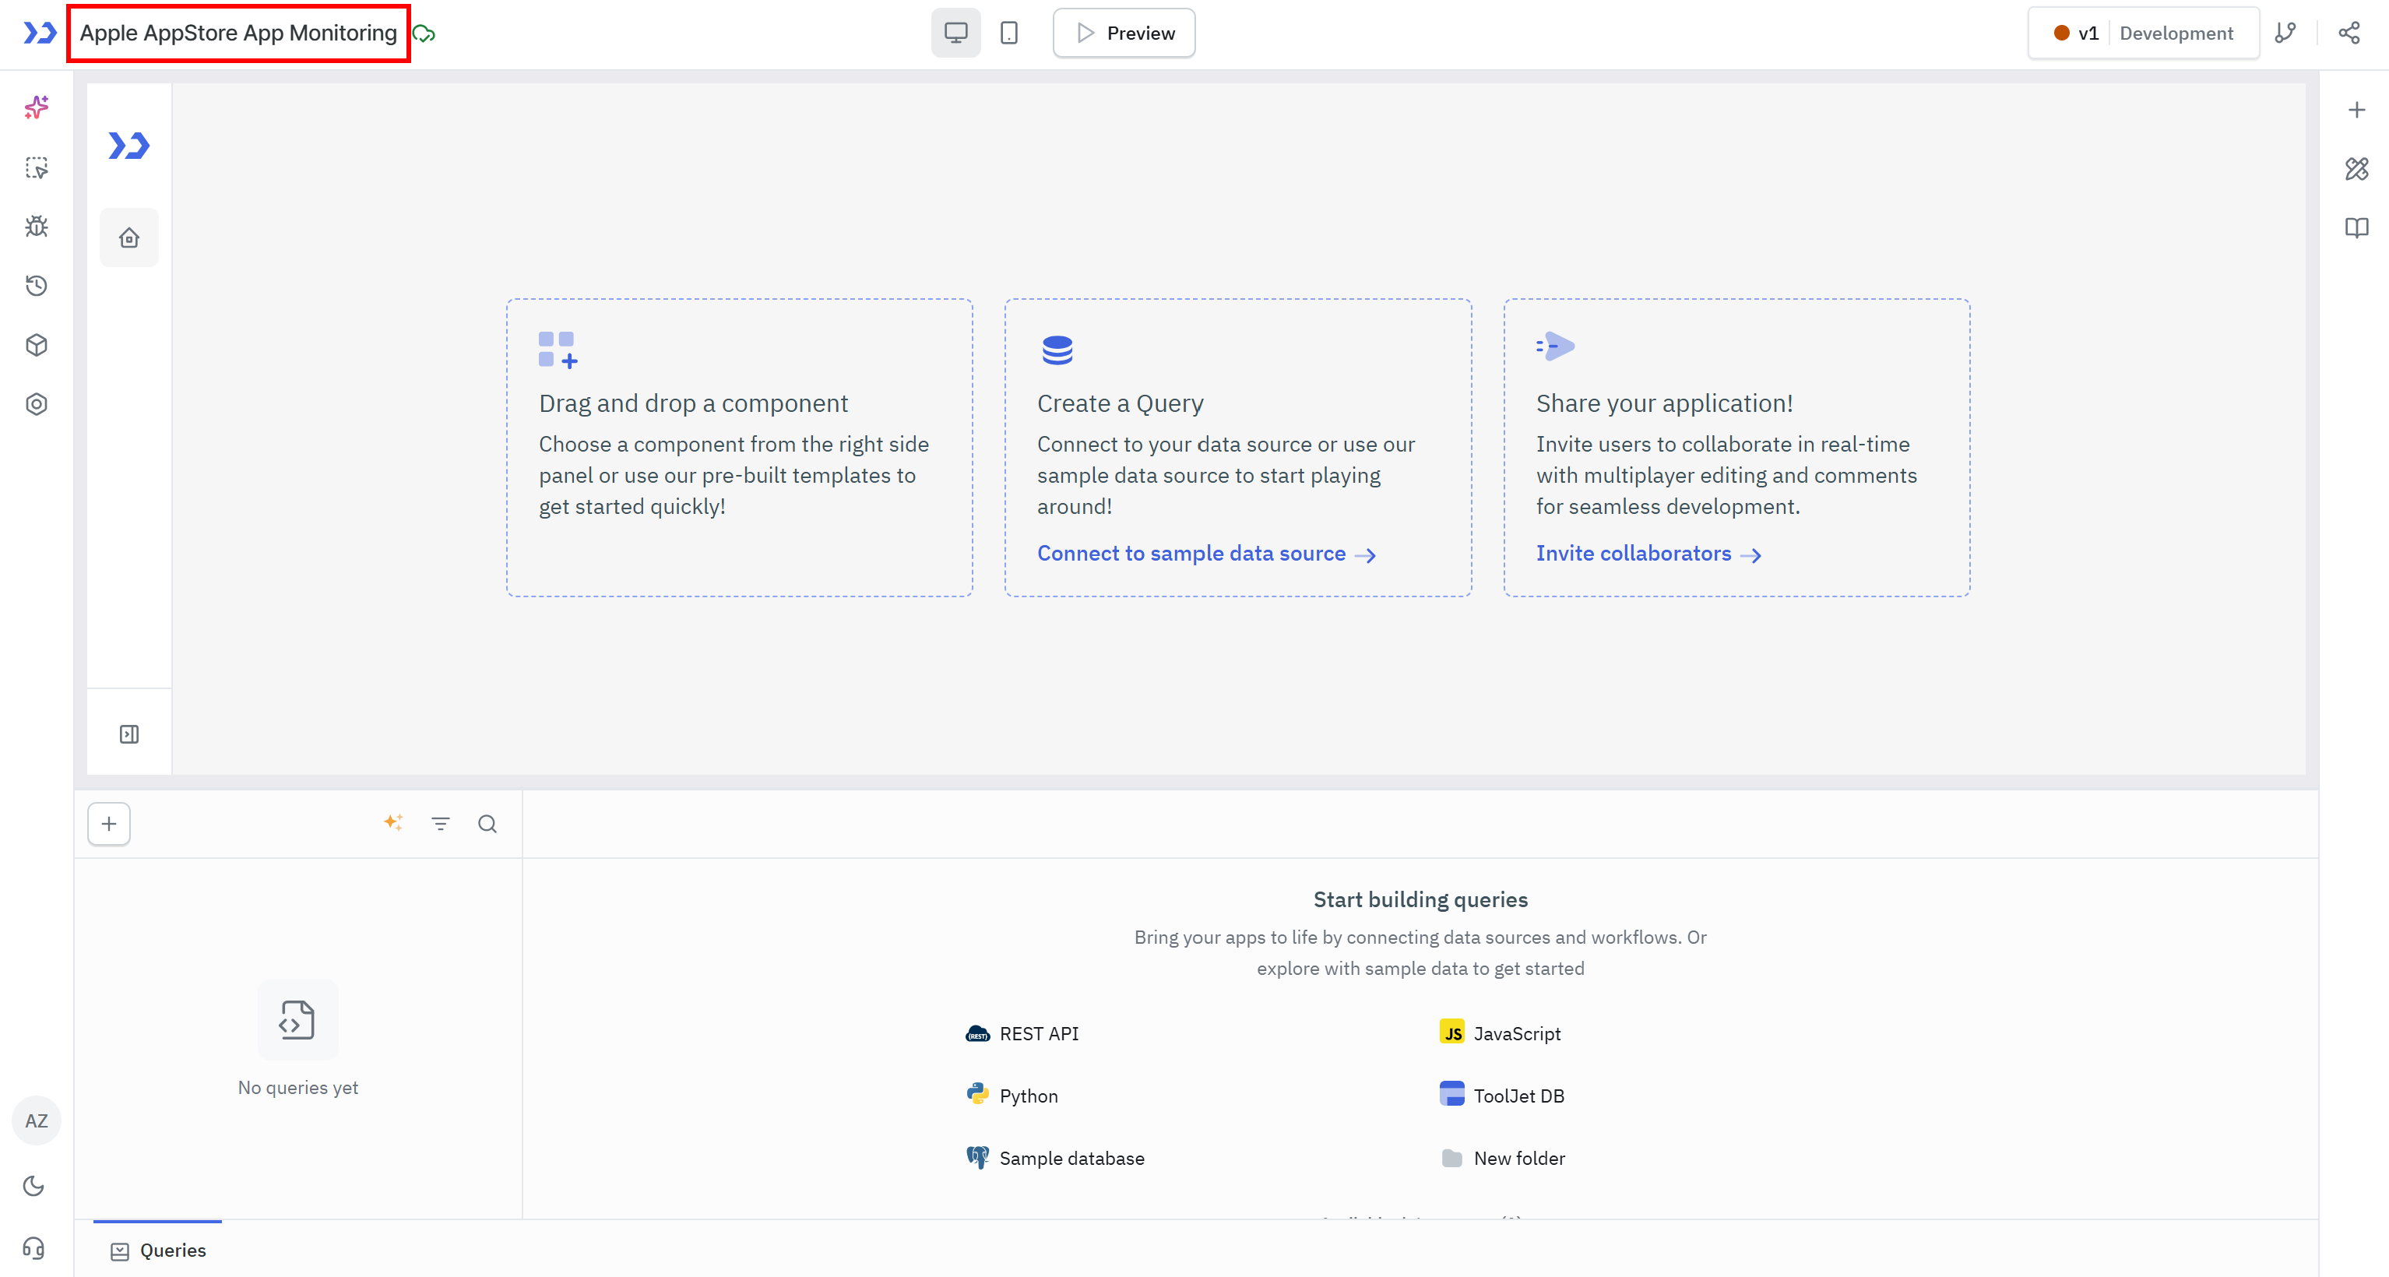This screenshot has height=1277, width=2389.
Task: Toggle dark mode with the moon icon
Action: tap(33, 1185)
